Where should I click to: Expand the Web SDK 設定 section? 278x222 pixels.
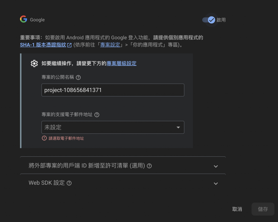point(123,183)
